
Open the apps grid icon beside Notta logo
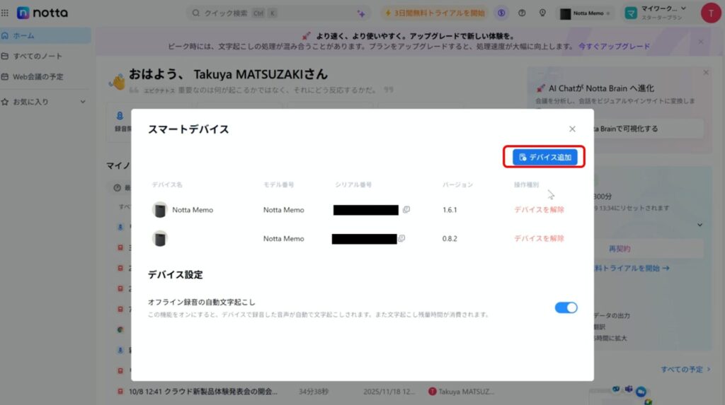(x=6, y=13)
